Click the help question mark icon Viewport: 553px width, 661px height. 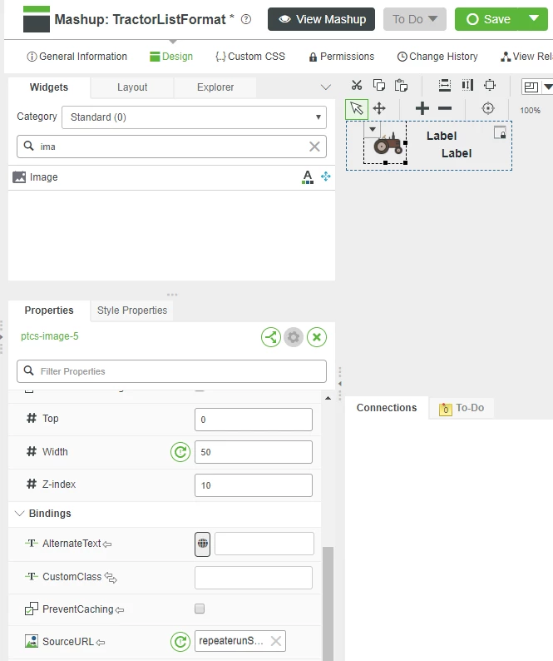click(246, 19)
